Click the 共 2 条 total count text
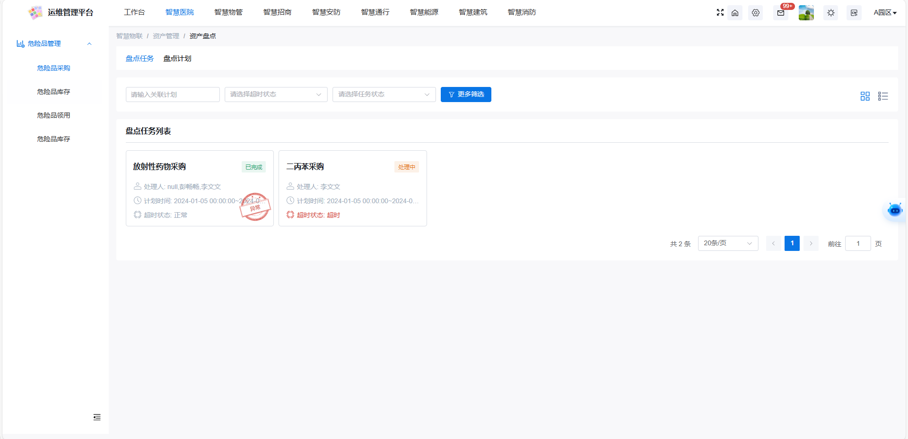Screen dimensions: 908x439 [680, 244]
